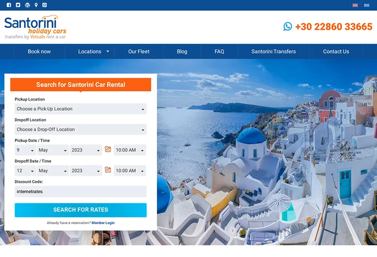Click the Already have a reservation text
This screenshot has height=257, width=377.
[69, 223]
